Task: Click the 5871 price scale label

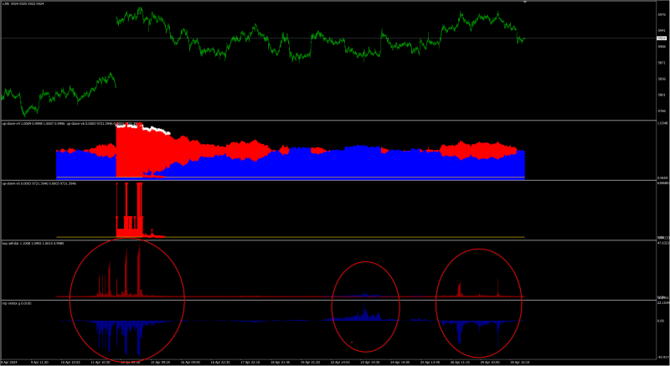Action: (662, 63)
